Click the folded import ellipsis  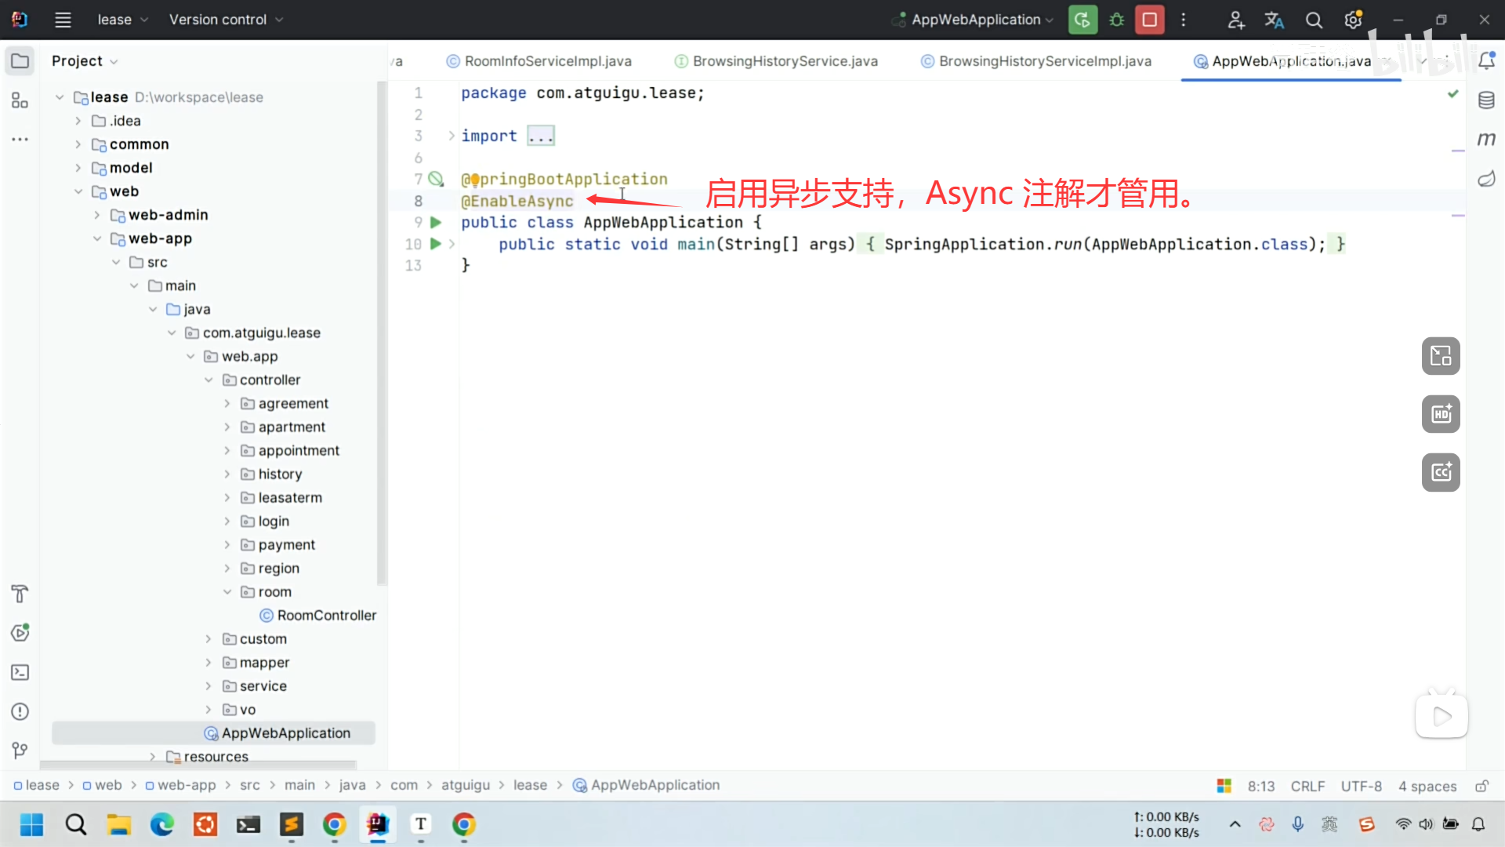click(x=541, y=136)
